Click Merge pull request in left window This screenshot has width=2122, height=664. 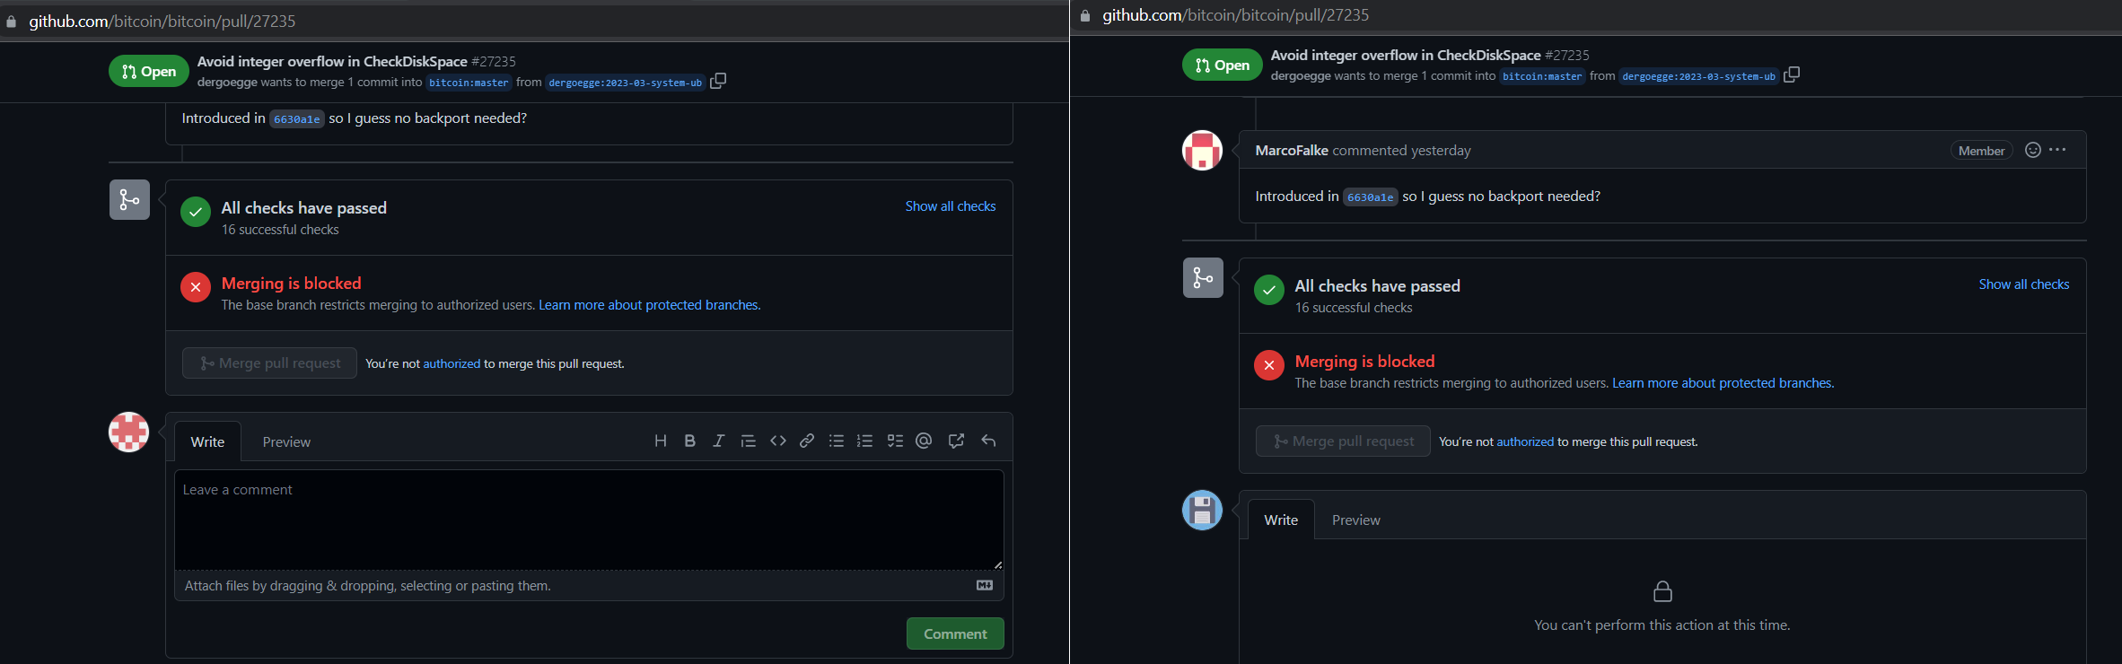point(269,363)
